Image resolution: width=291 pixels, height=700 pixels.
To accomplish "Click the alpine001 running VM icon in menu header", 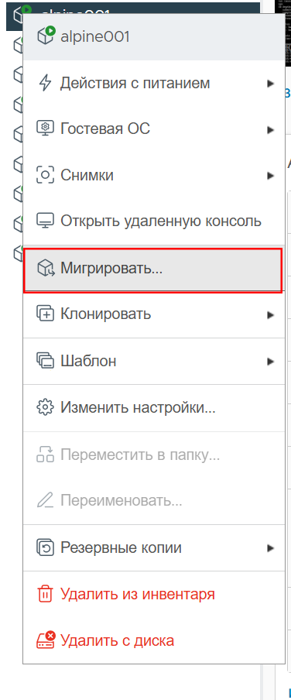I will click(x=46, y=36).
